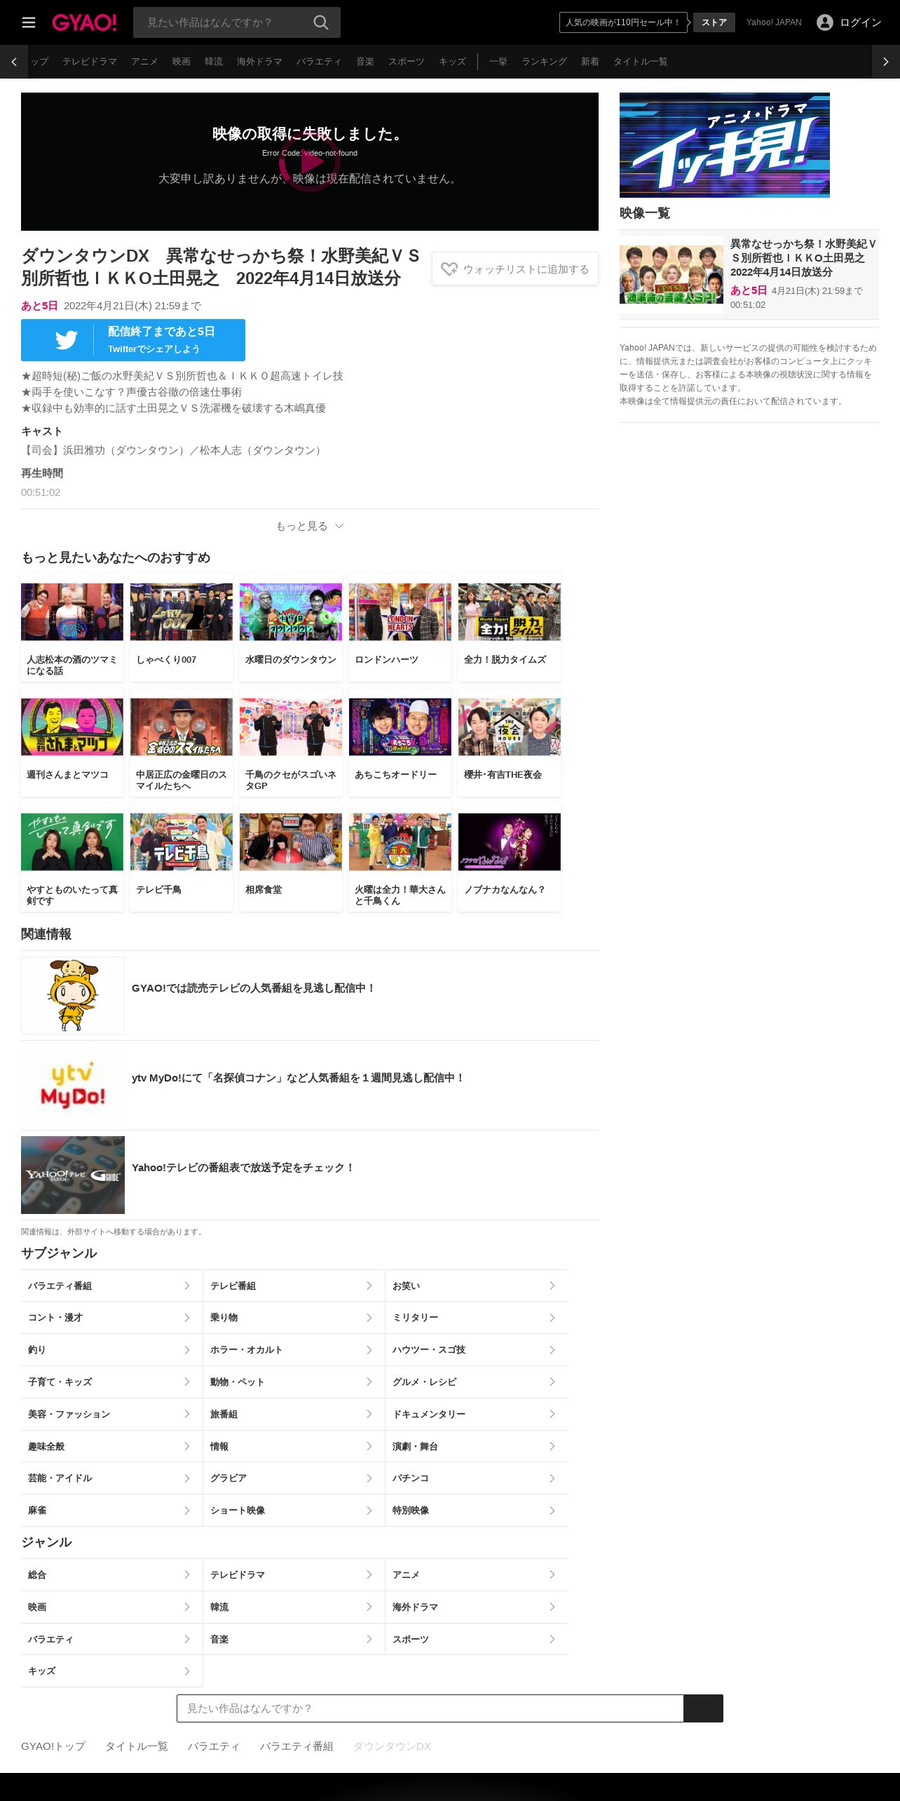Select 美容・ファッション subgenre
900x1801 pixels.
(111, 1414)
